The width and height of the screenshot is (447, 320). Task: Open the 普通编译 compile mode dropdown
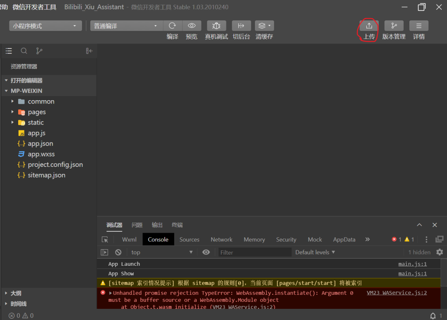(x=126, y=26)
